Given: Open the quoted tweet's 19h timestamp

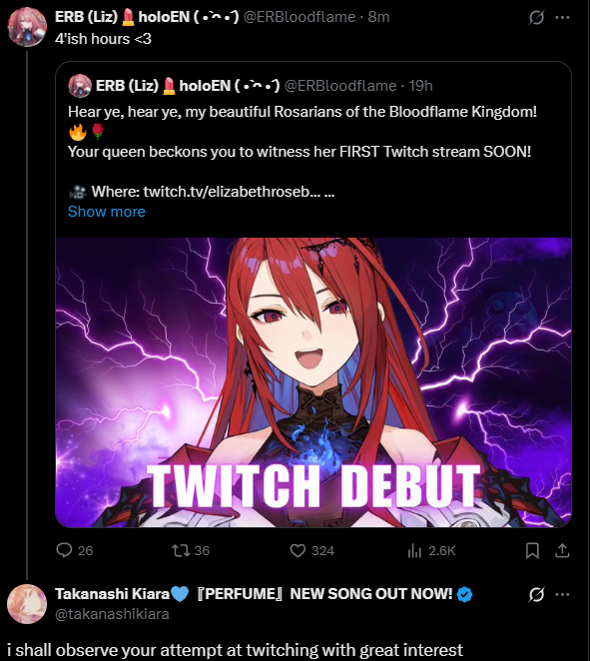Looking at the screenshot, I should (420, 86).
